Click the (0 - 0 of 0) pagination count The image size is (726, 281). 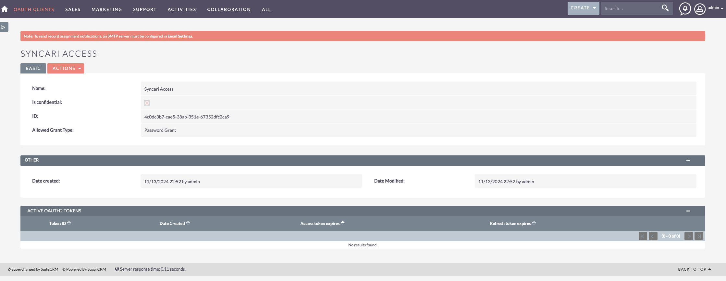pos(671,236)
